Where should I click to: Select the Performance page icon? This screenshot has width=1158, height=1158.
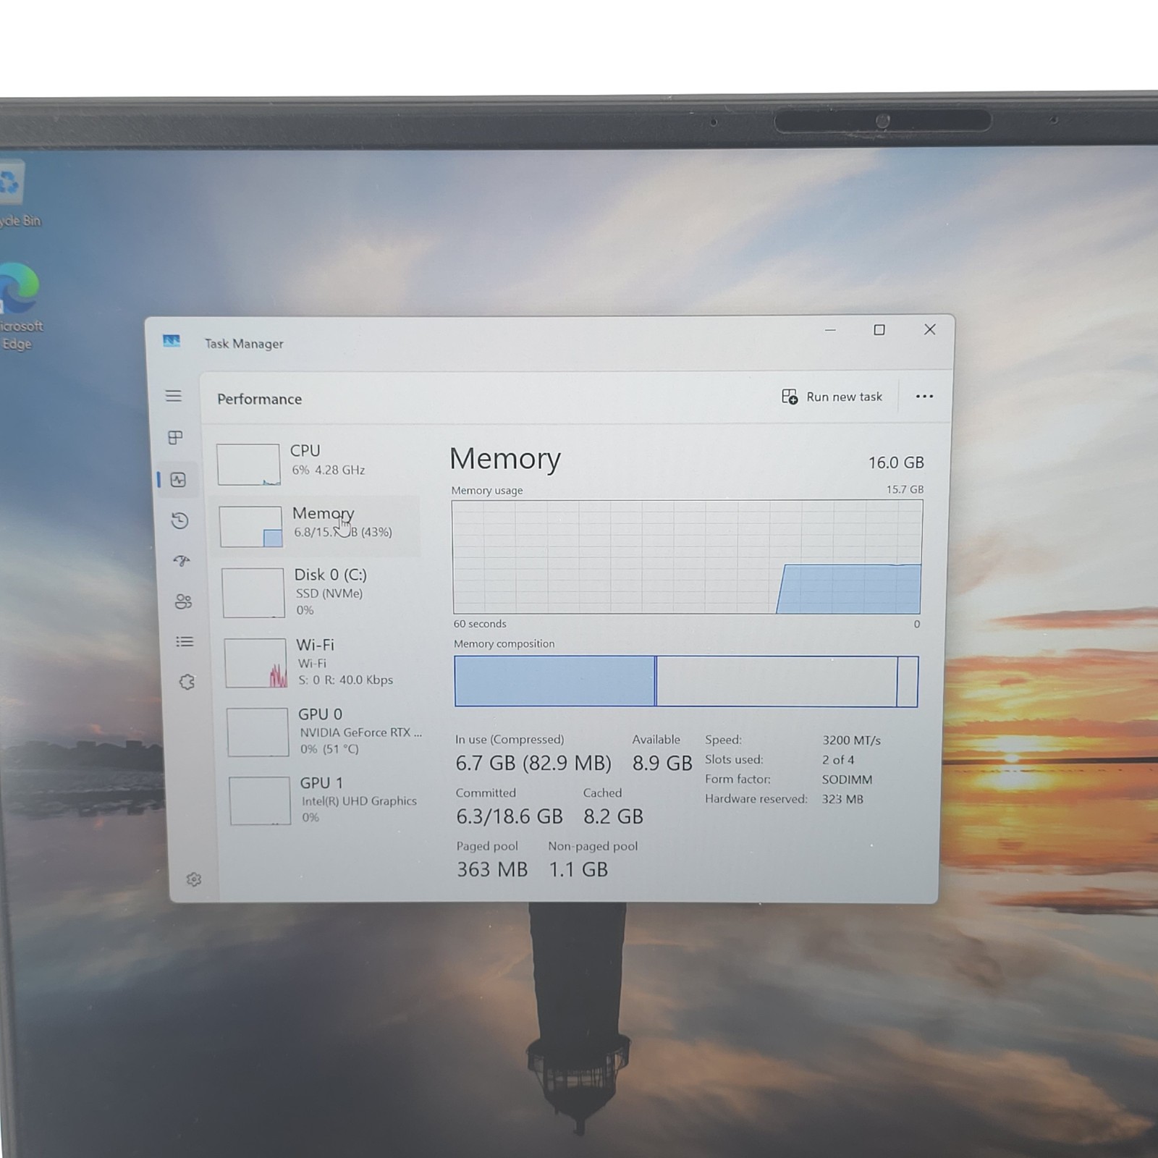point(178,480)
